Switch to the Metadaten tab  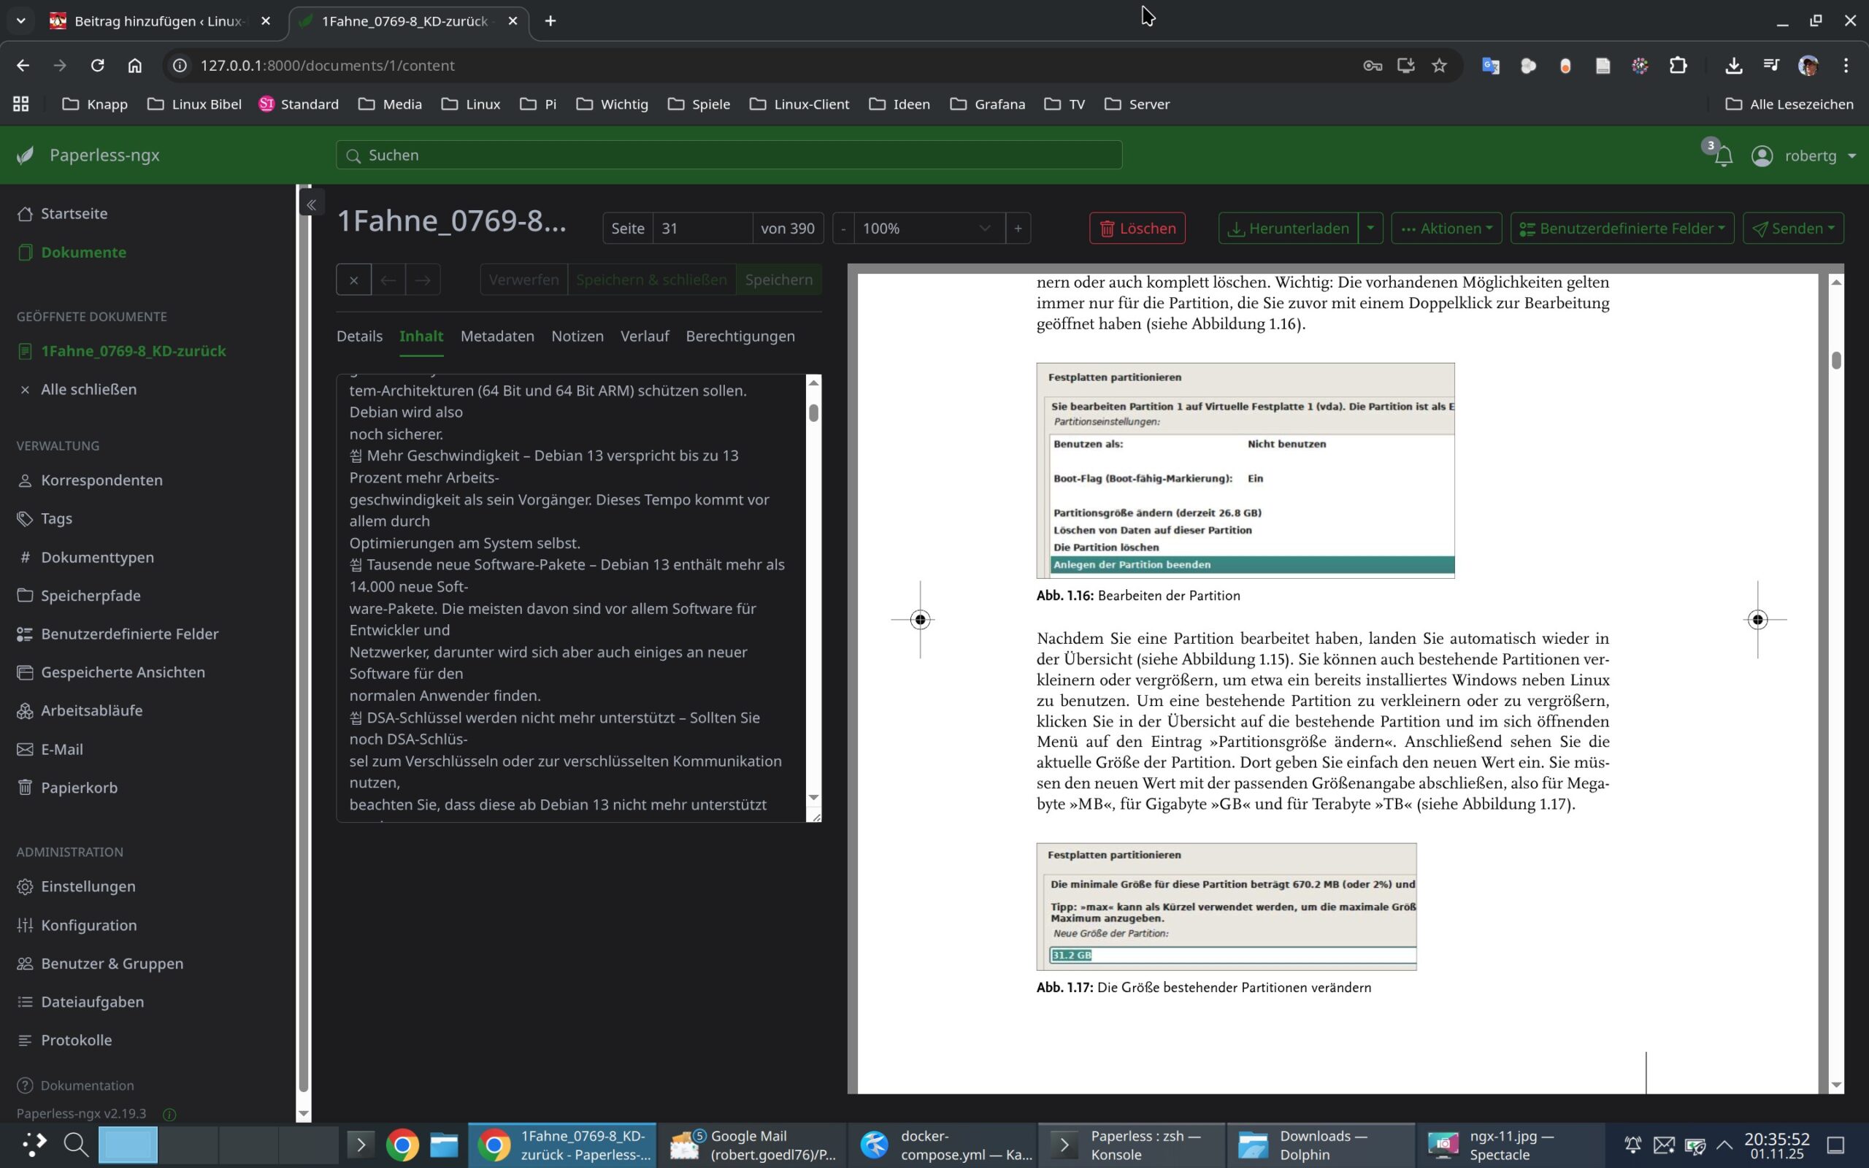[496, 336]
